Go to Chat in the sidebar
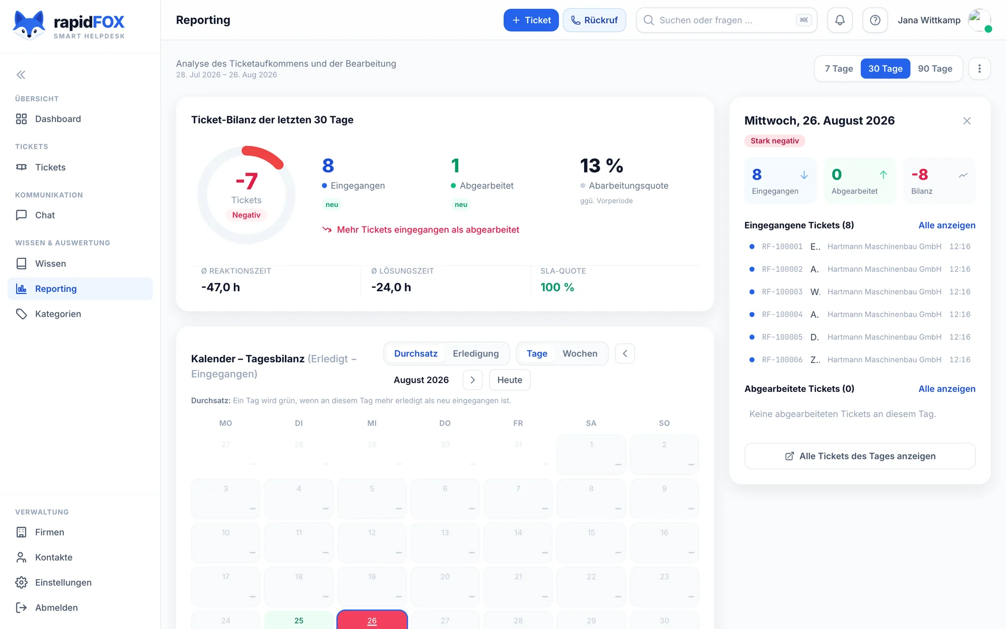This screenshot has width=1006, height=629. pyautogui.click(x=80, y=215)
